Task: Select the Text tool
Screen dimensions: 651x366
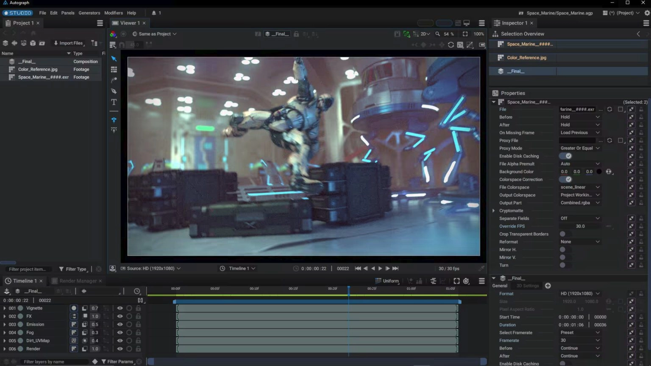Action: pos(114,102)
